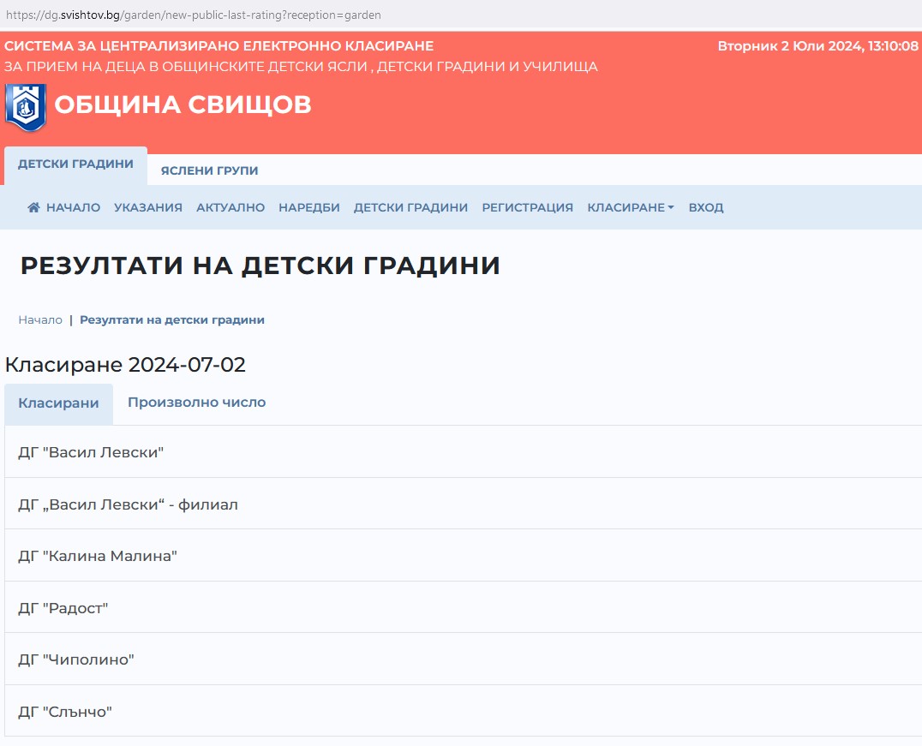Select the Класирани tab

[x=58, y=403]
